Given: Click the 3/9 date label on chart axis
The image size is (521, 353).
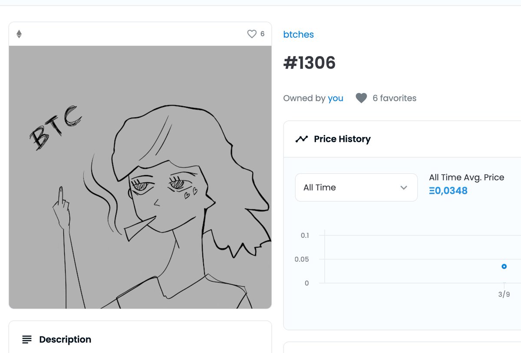Looking at the screenshot, I should pyautogui.click(x=504, y=294).
